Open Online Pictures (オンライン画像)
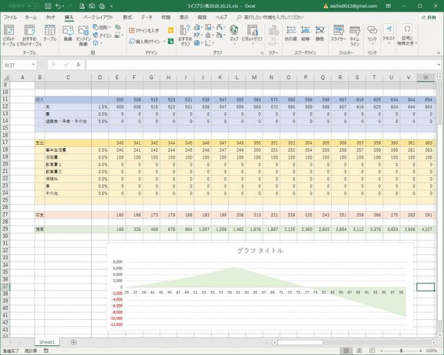Viewport: 444px width, 355px height. coord(83,35)
